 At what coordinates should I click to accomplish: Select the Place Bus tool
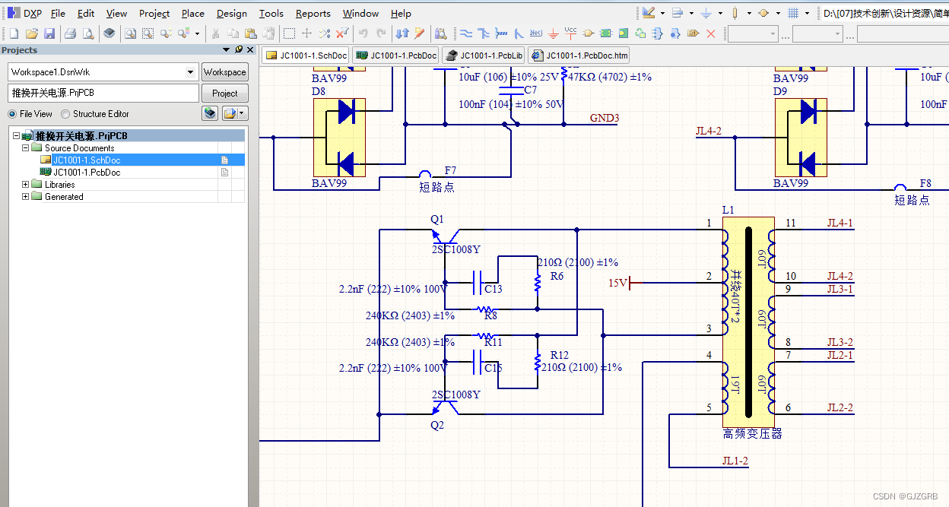(482, 33)
